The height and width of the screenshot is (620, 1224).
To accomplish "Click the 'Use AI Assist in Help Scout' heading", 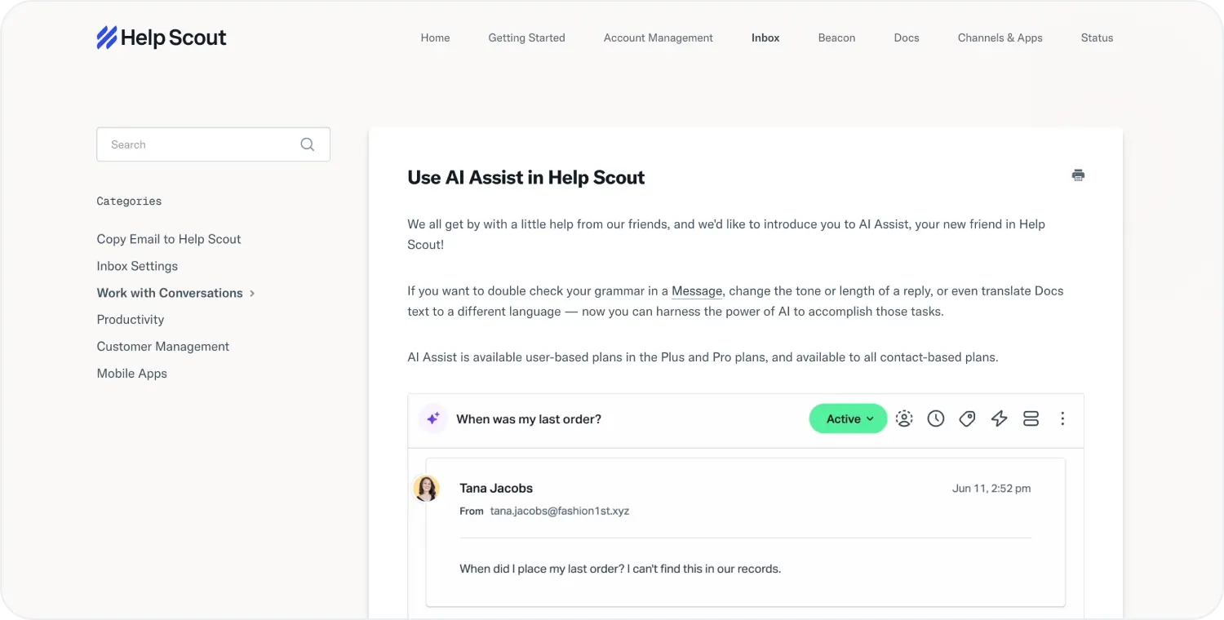I will tap(526, 178).
